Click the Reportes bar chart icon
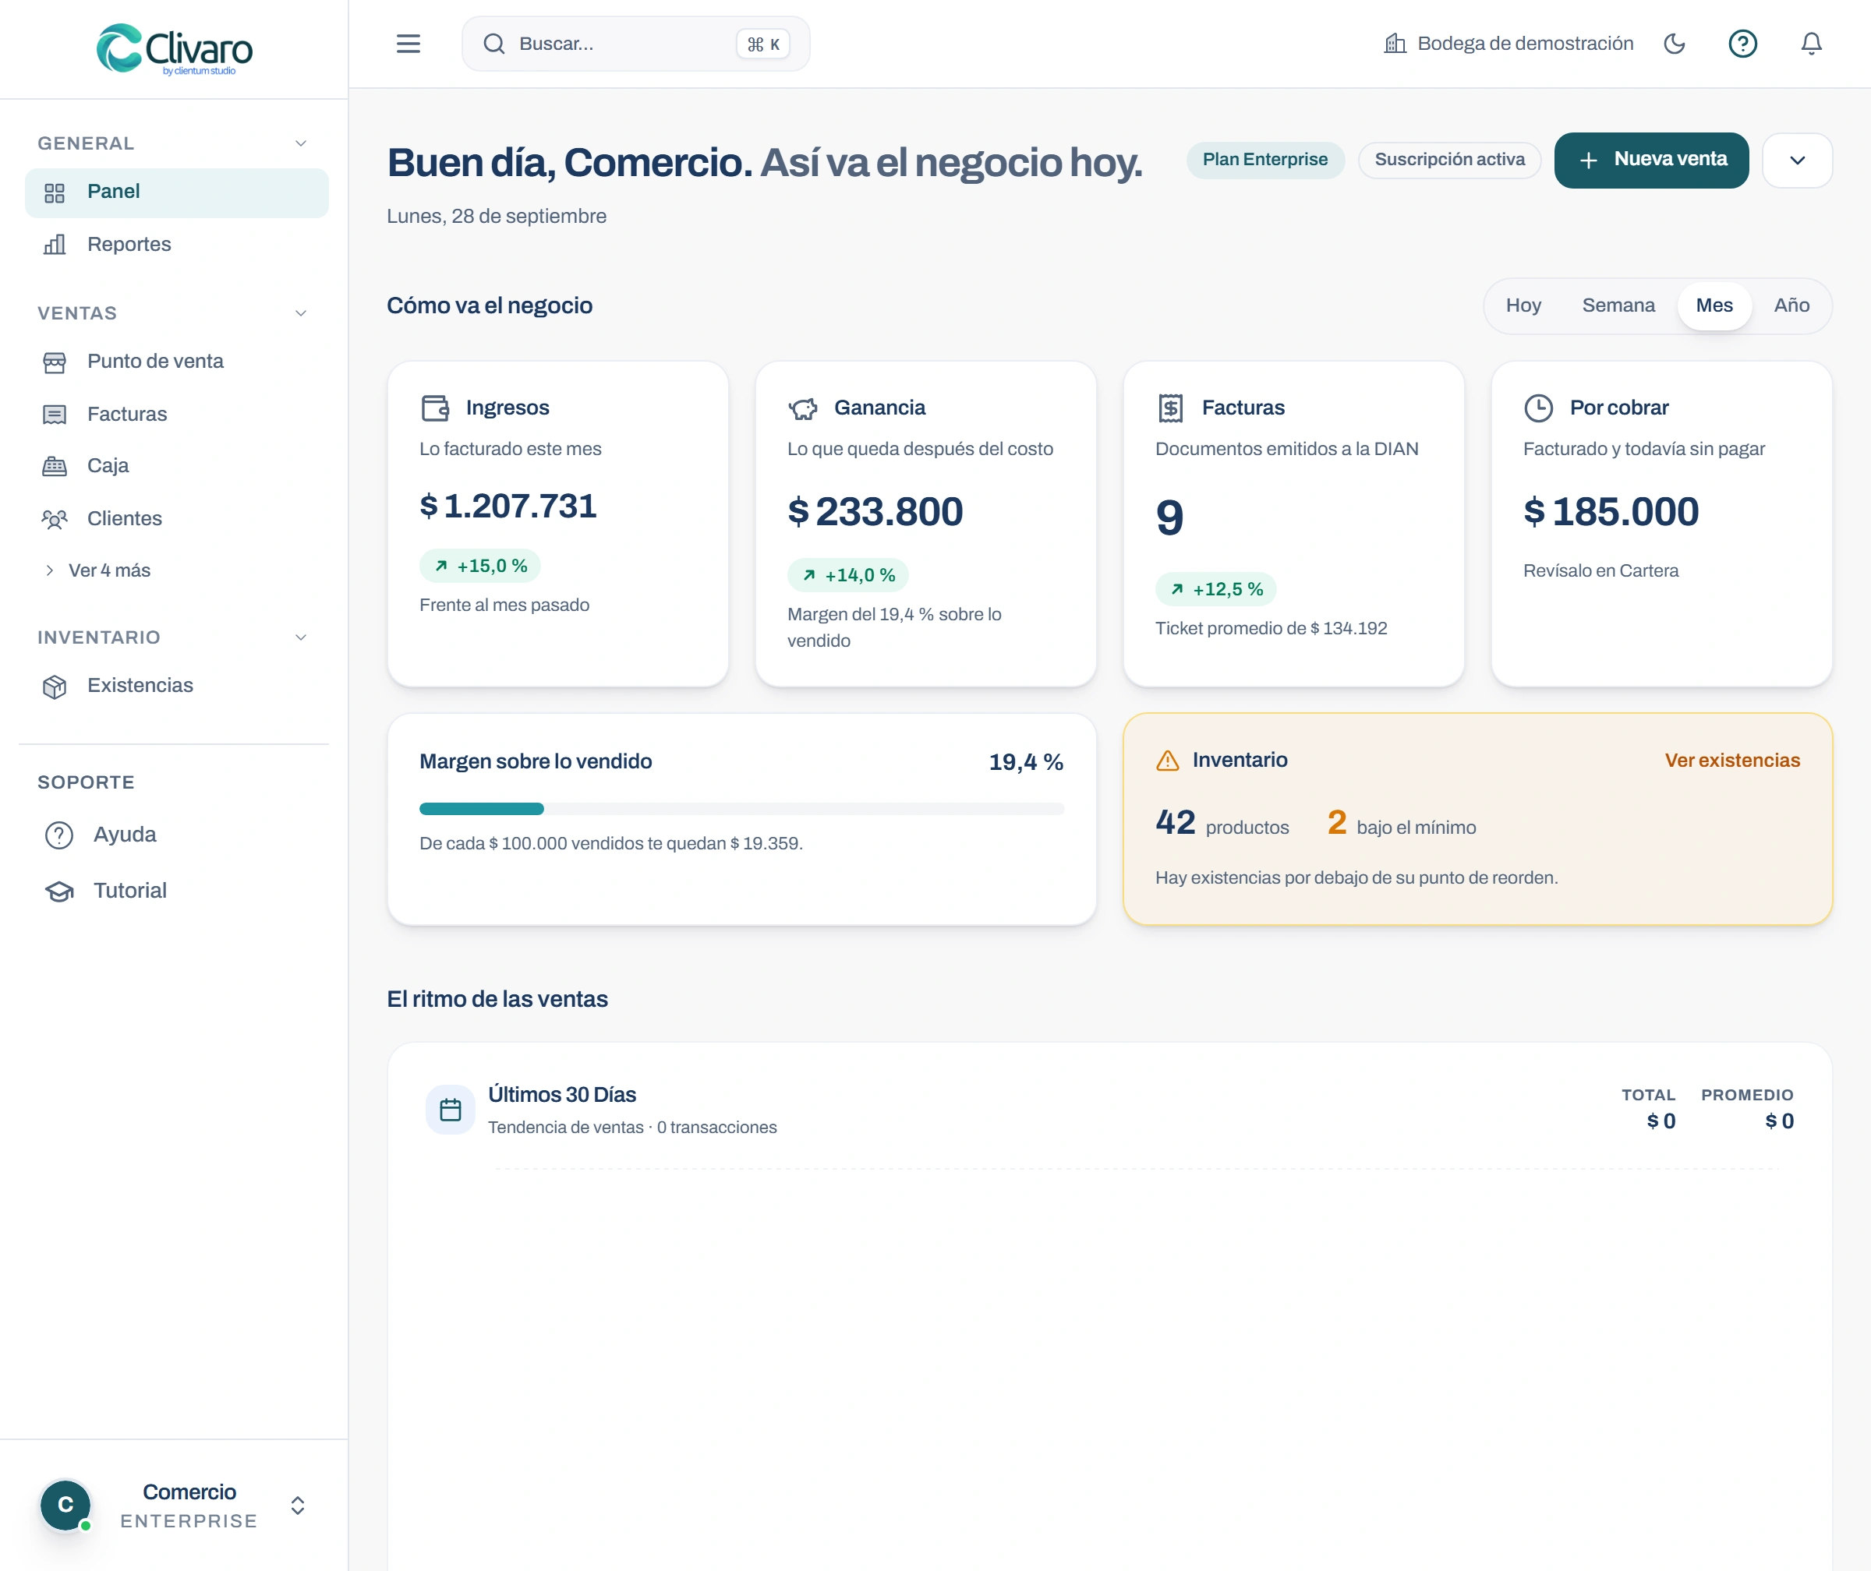 coord(55,244)
